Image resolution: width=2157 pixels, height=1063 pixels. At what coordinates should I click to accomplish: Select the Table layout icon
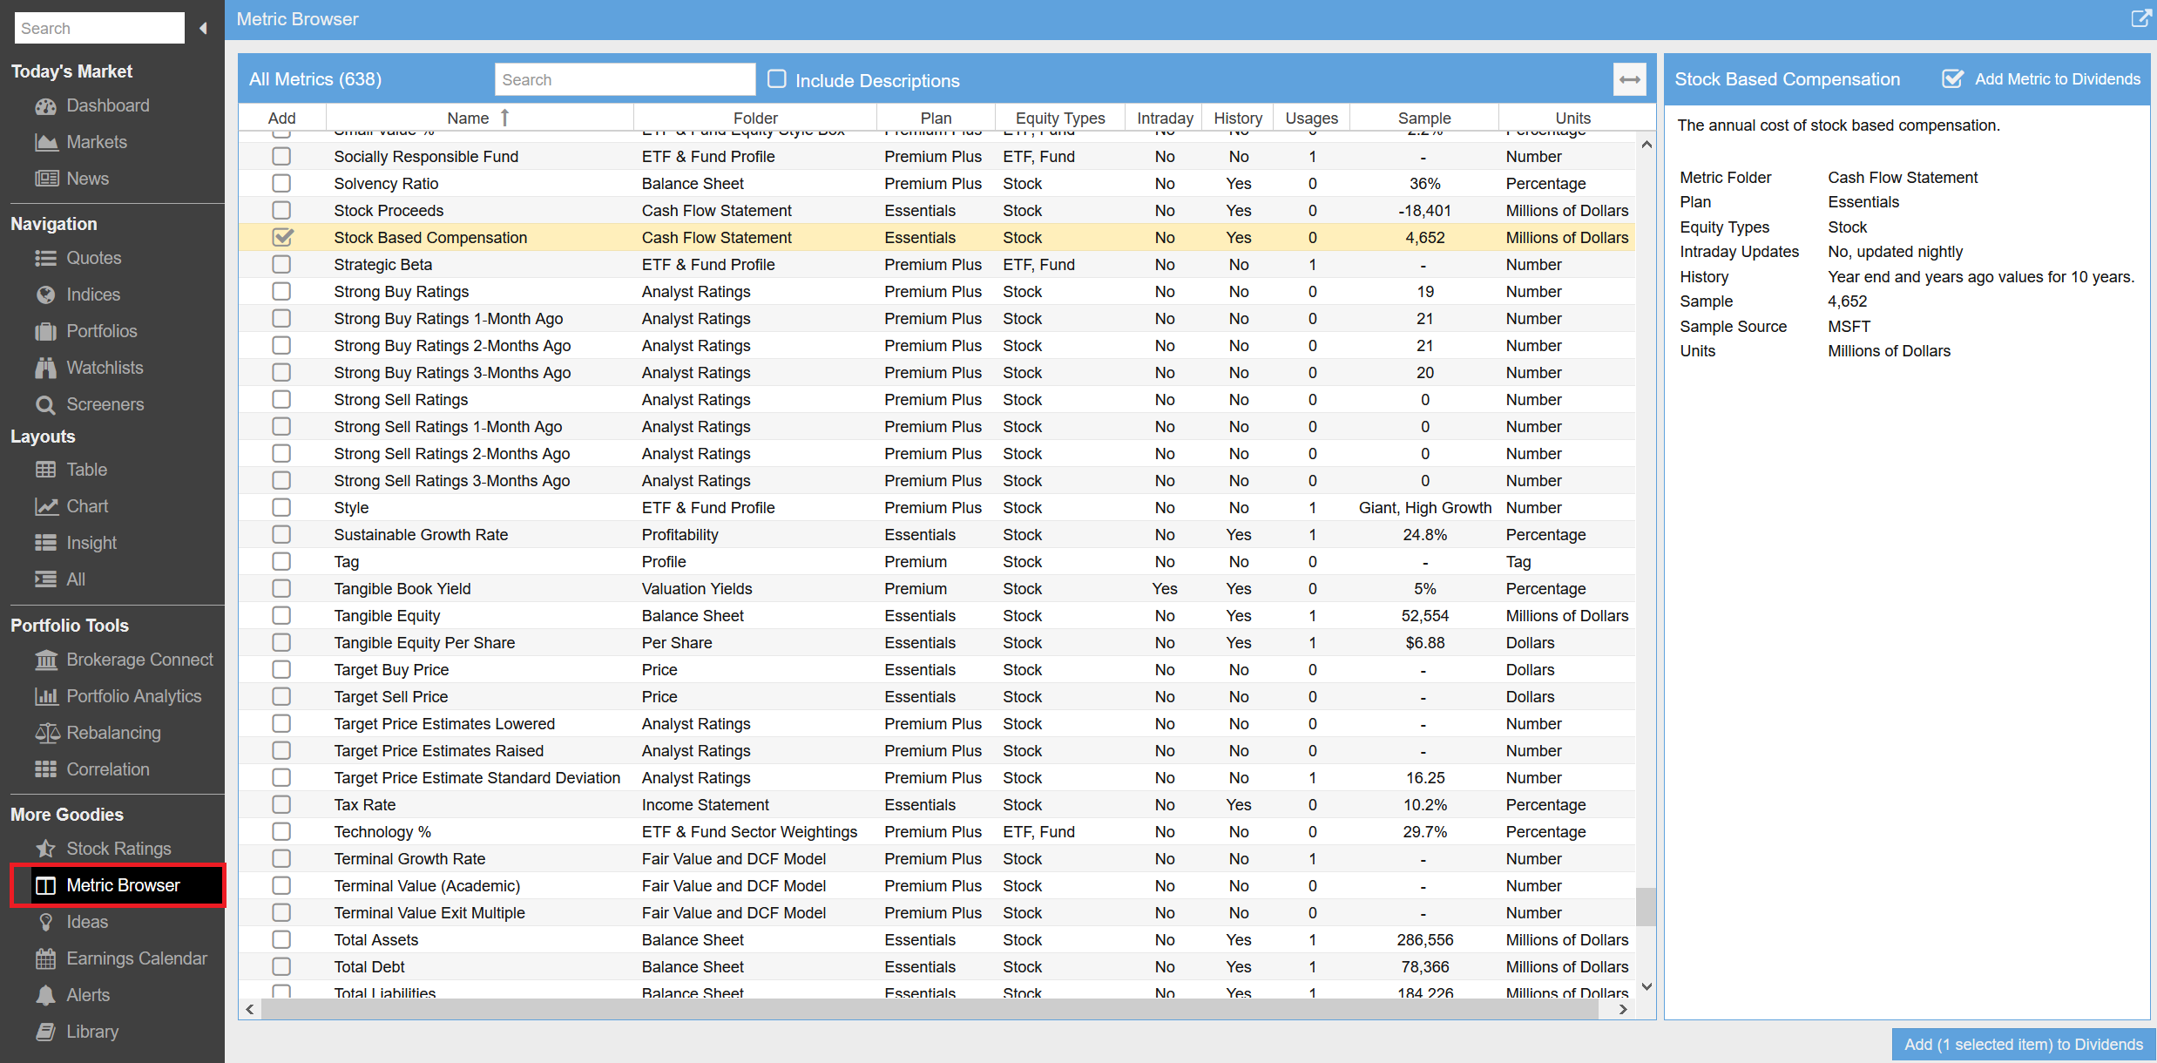pyautogui.click(x=45, y=470)
